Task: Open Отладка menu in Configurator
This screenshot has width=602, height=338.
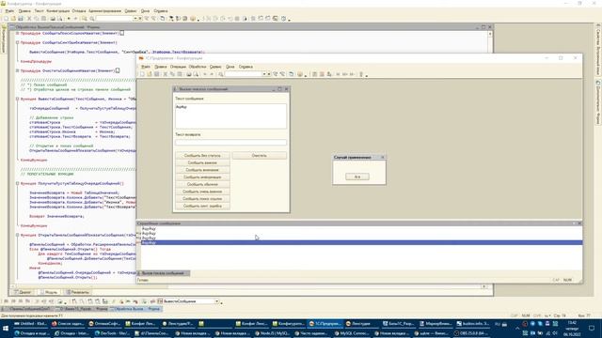Action: [x=79, y=11]
